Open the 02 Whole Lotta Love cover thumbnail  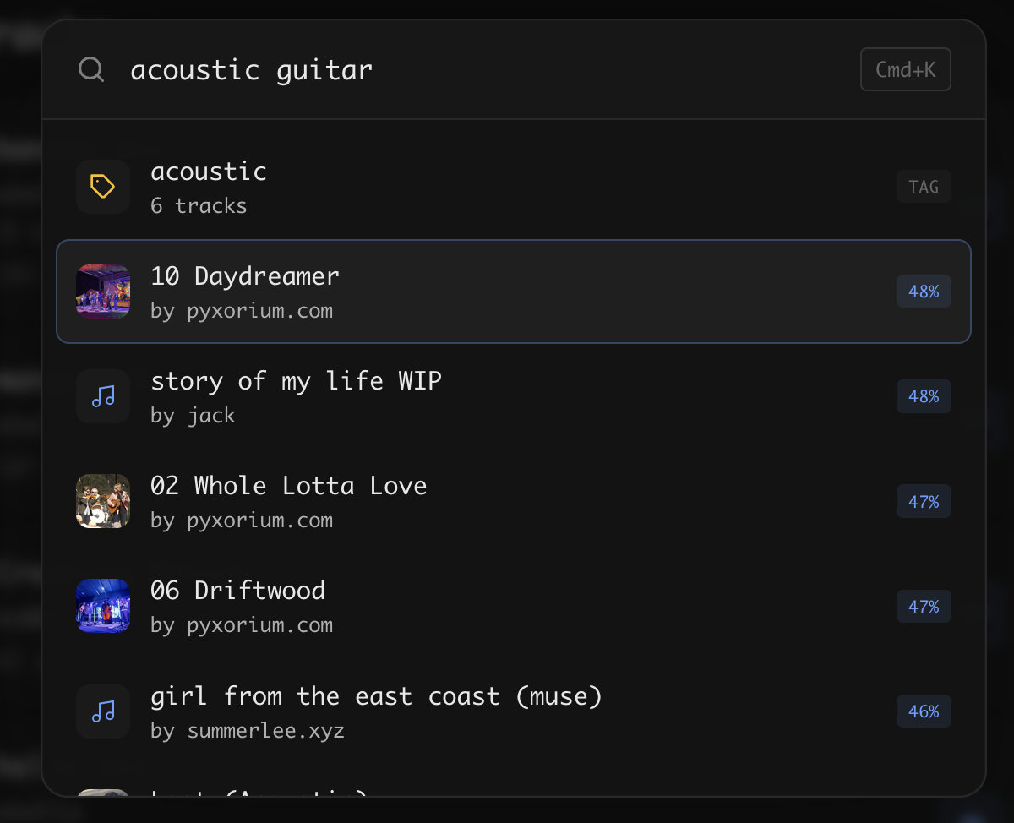click(103, 501)
